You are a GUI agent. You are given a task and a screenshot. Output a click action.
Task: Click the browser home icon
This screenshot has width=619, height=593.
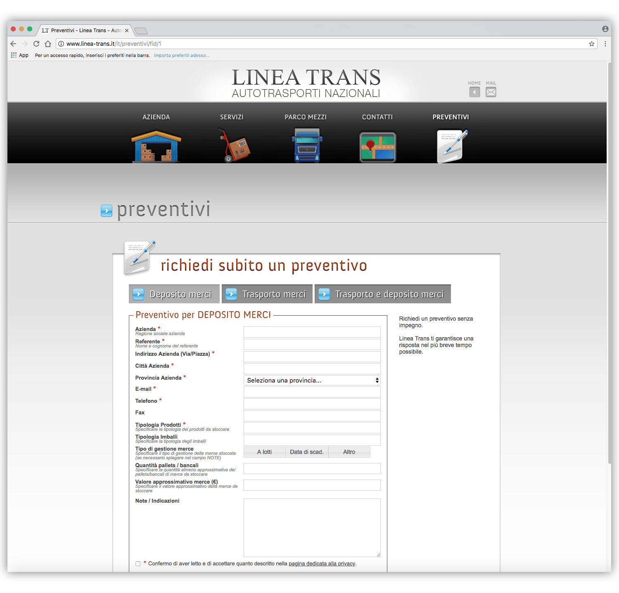48,44
